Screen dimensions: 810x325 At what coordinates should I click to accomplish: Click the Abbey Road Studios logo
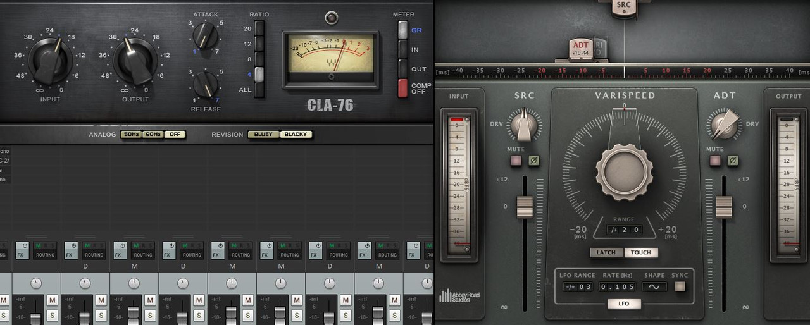pos(459,296)
